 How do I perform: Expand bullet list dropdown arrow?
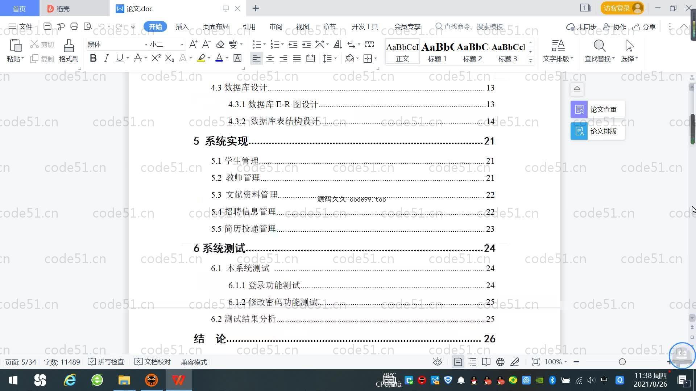pos(264,45)
